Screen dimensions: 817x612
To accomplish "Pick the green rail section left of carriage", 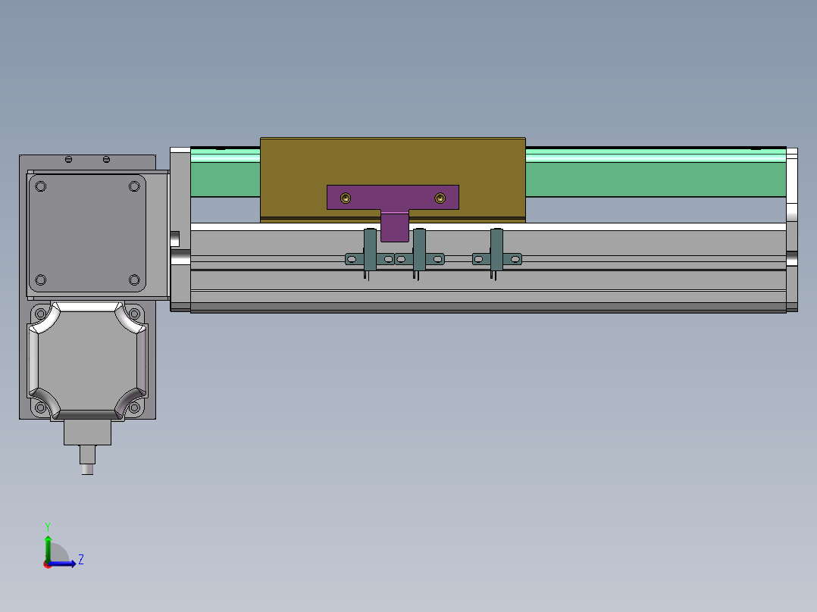I will [225, 173].
